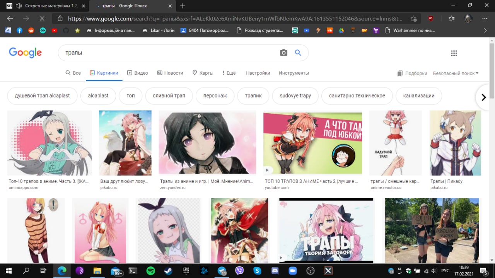Switch to the Карты search tab

pos(203,73)
